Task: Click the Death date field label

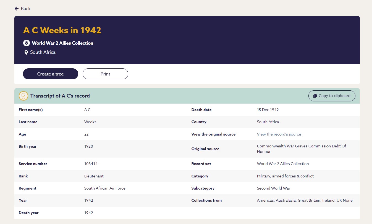Action: (201, 110)
